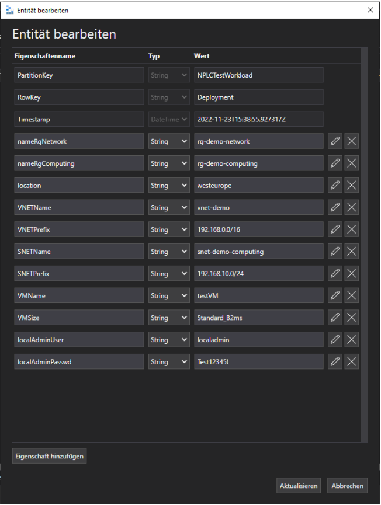Delete the location property with its X icon
The height and width of the screenshot is (505, 381).
[x=351, y=185]
